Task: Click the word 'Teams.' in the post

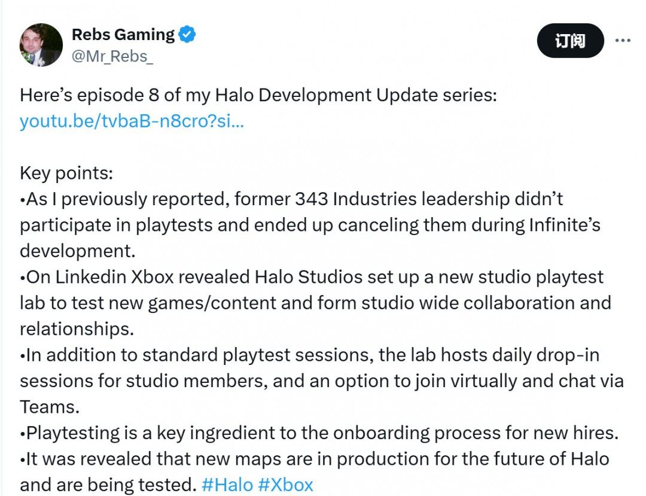Action: [50, 407]
